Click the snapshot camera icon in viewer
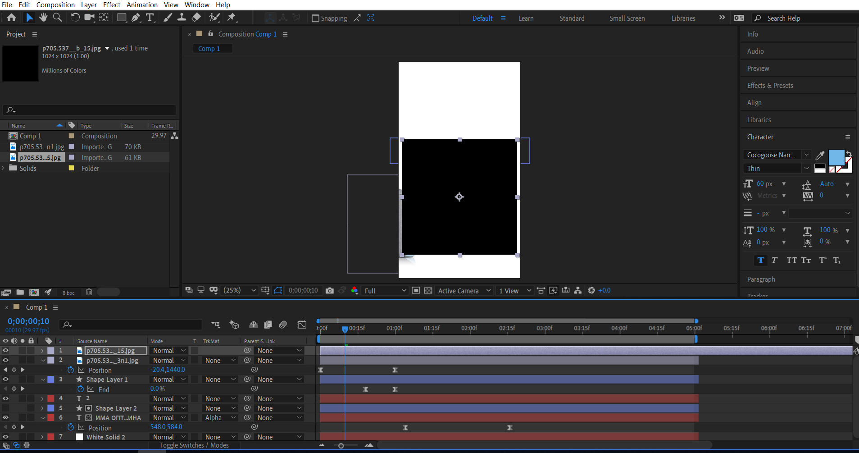This screenshot has height=453, width=859. (x=330, y=291)
